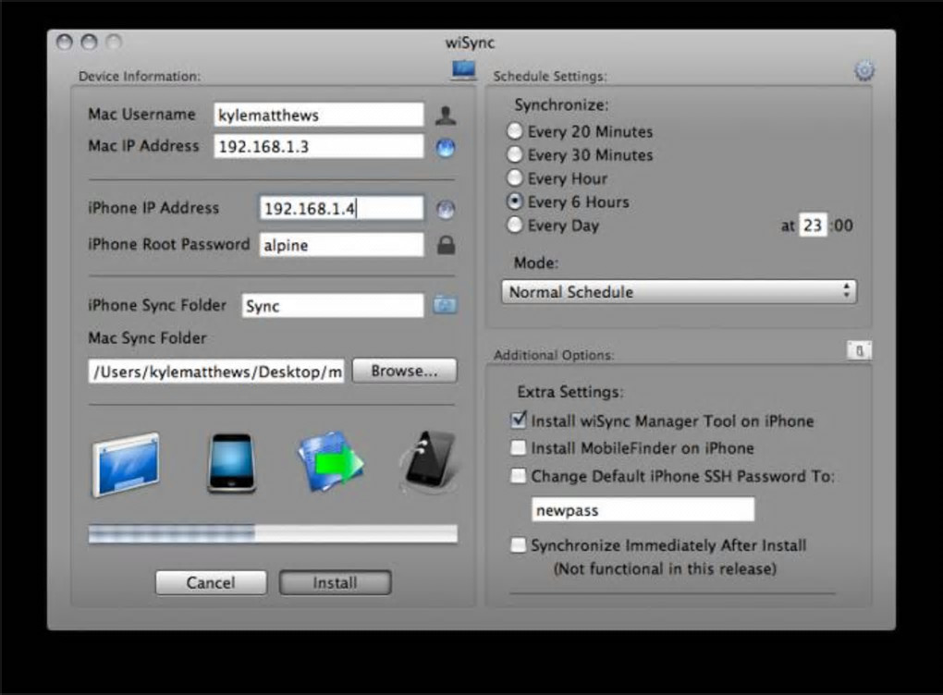Click the iPhone Sync Folder field
The image size is (943, 695).
(x=333, y=305)
